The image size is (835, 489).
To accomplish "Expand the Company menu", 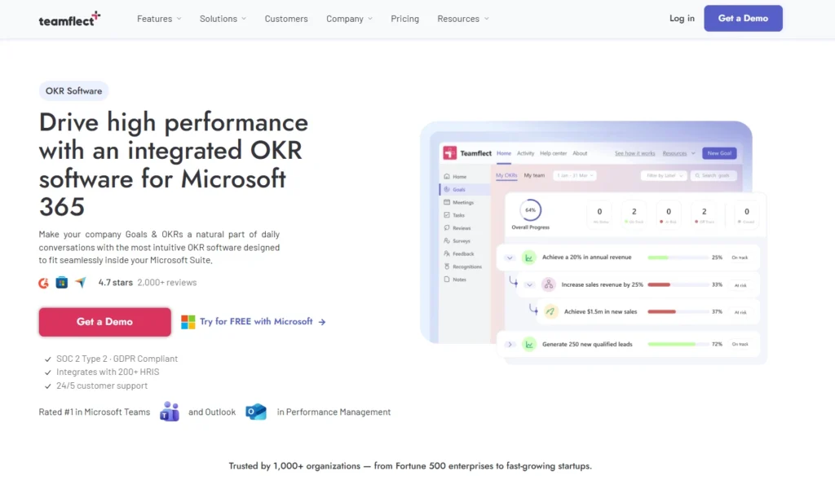I will pos(349,19).
